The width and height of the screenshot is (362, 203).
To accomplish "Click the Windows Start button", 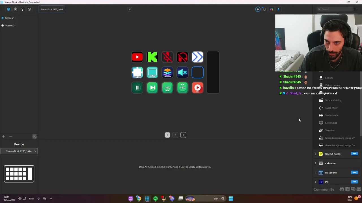I will click(x=231, y=198).
